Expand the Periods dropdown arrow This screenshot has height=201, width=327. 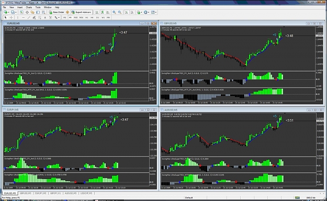point(149,13)
